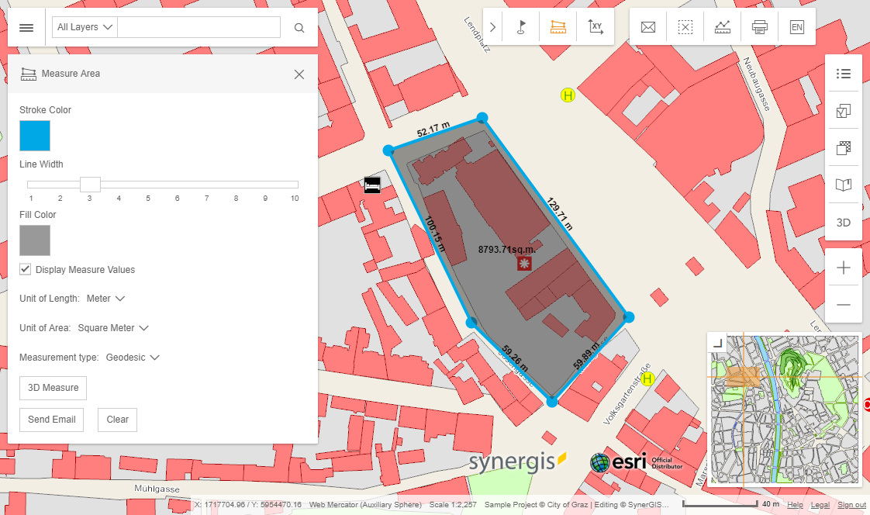The image size is (870, 515).
Task: Open the Unit of Length dropdown
Action: click(105, 298)
